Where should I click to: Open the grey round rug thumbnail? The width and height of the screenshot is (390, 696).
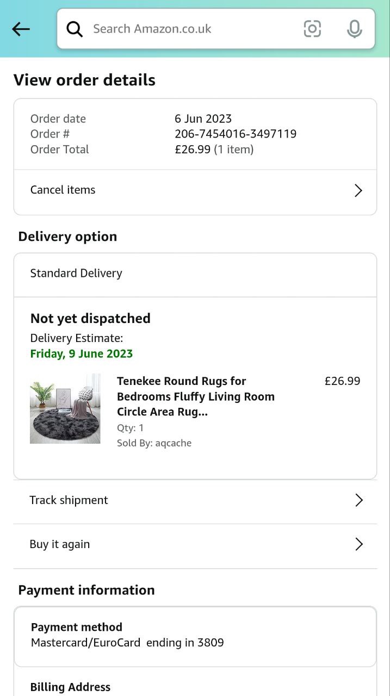point(65,408)
